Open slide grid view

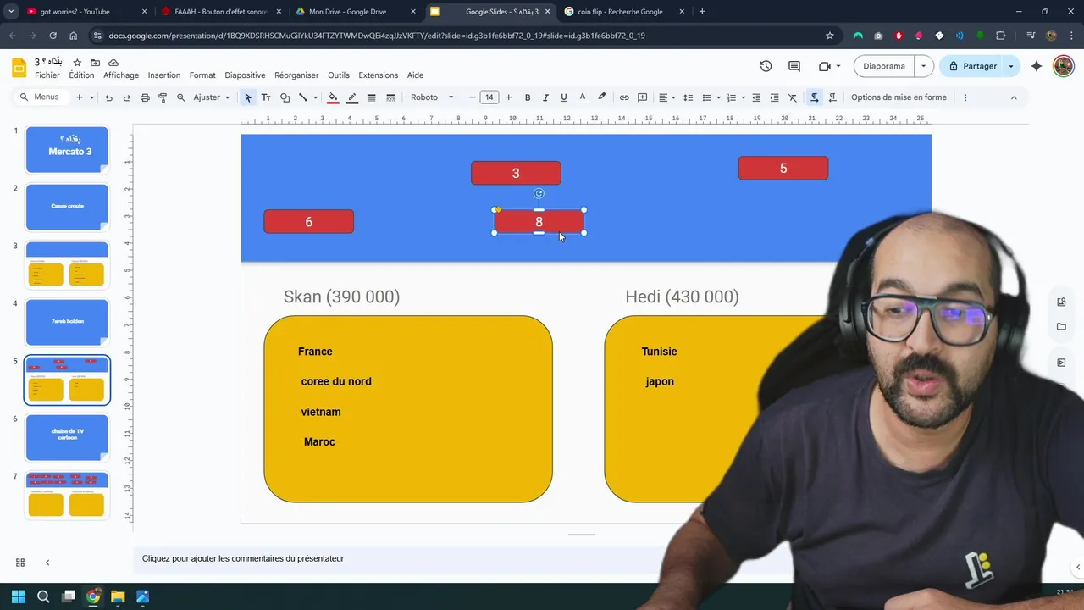click(x=20, y=563)
